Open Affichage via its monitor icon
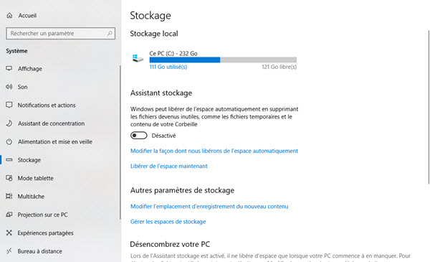This screenshot has height=262, width=430. pos(9,68)
